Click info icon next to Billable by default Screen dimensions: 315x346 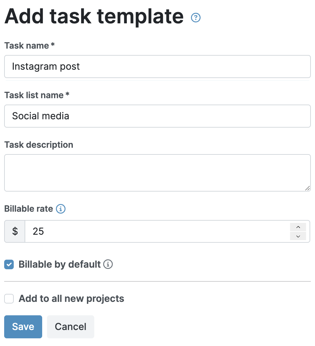click(x=108, y=264)
